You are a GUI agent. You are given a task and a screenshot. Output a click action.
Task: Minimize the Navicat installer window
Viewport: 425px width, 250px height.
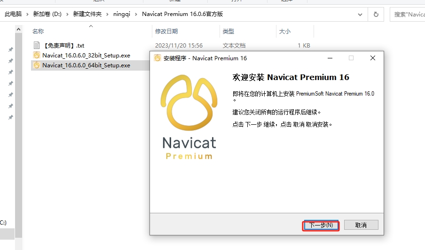(330, 58)
